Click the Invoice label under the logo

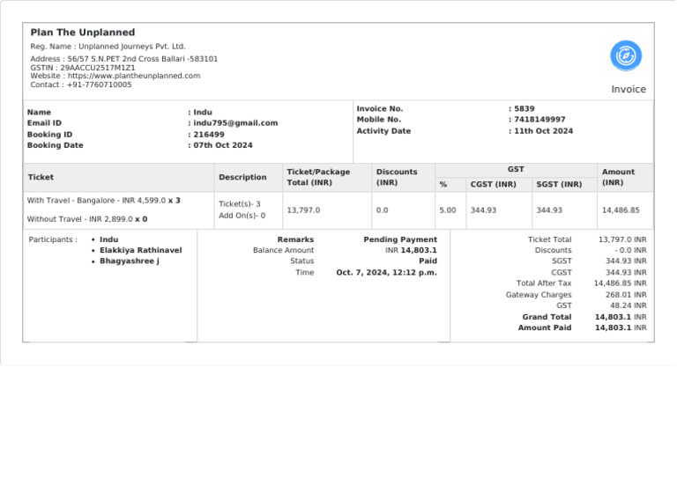tap(629, 89)
